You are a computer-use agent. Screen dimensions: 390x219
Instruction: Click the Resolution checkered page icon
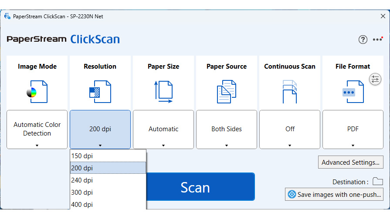point(100,92)
